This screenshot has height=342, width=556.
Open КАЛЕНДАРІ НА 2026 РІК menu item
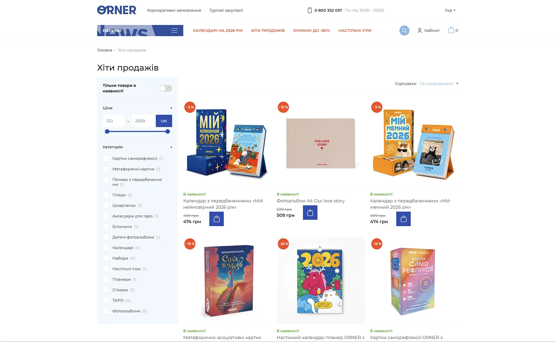pos(218,30)
